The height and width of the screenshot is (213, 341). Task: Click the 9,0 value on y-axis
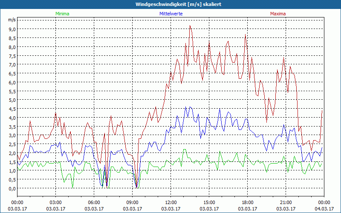[x=12, y=29]
